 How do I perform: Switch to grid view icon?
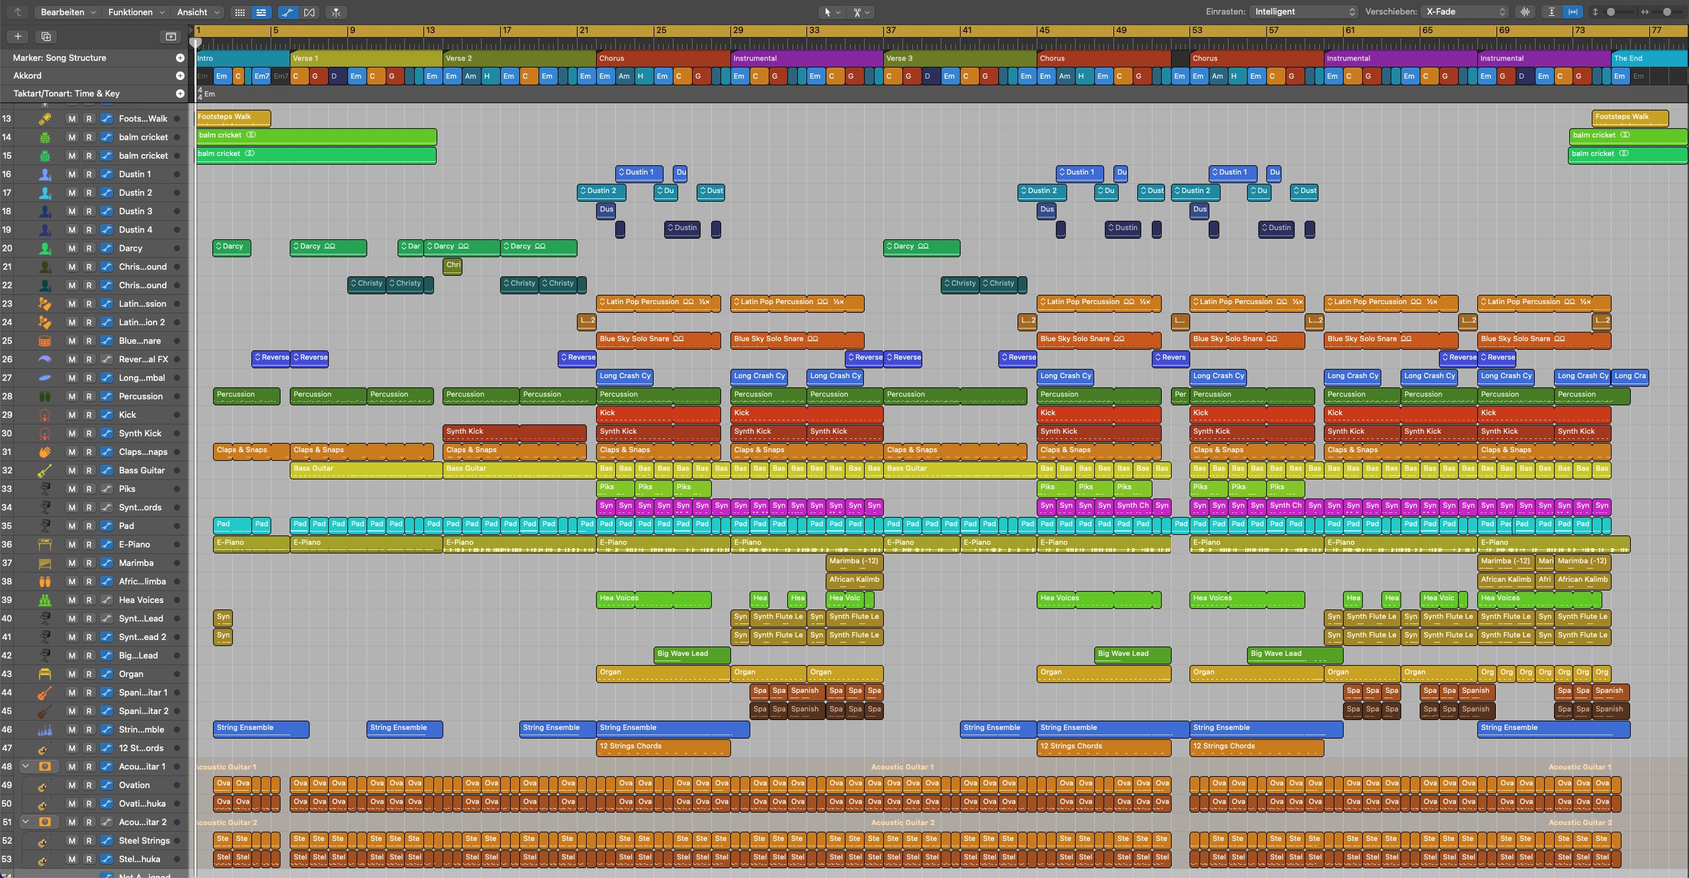click(240, 13)
